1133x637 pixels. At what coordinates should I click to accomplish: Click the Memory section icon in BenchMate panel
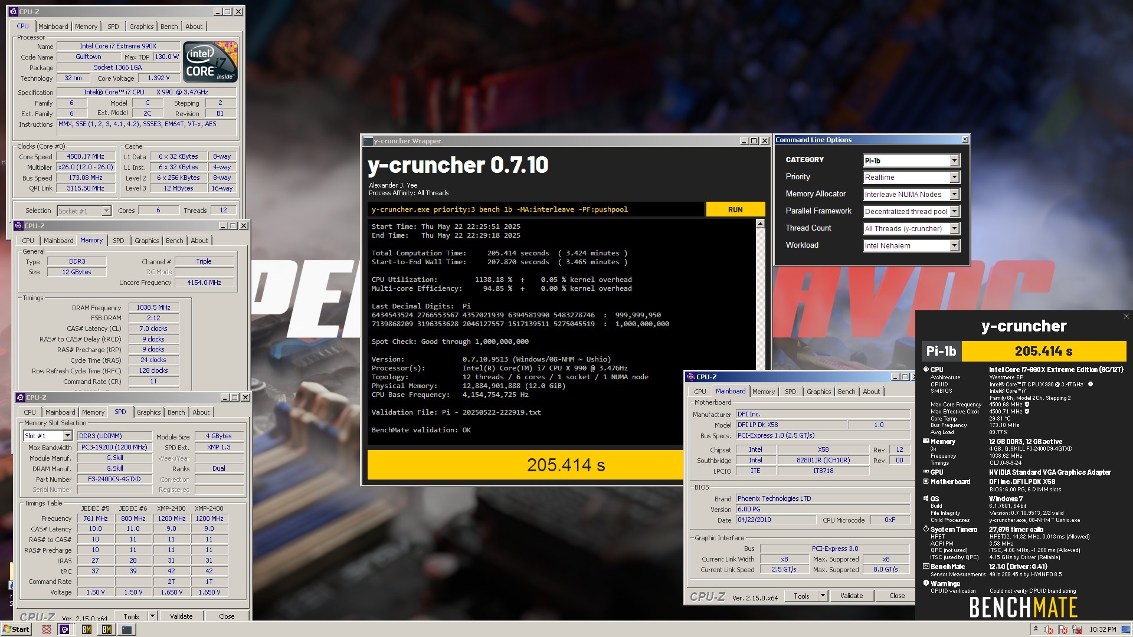926,441
